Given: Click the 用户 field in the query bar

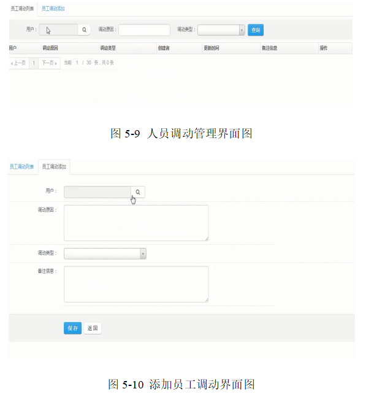Looking at the screenshot, I should [x=58, y=30].
